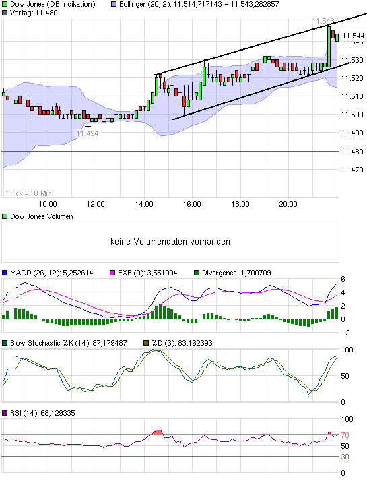Viewport: 367px width, 487px height.
Task: Click the 11.490 price axis label
Action: [x=352, y=133]
